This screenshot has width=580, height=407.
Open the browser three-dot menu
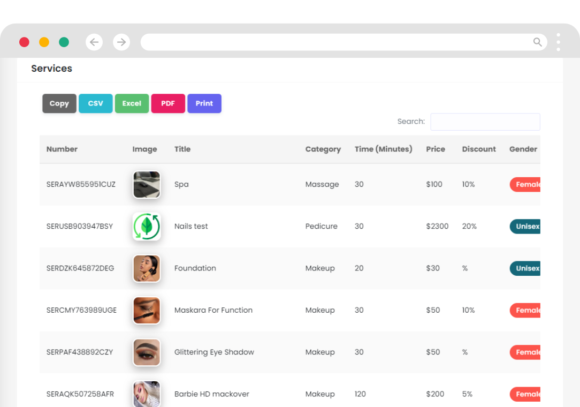click(558, 42)
